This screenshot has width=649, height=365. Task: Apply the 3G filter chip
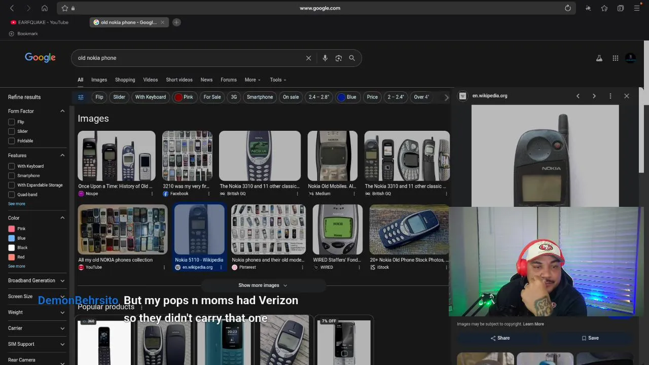pyautogui.click(x=234, y=97)
